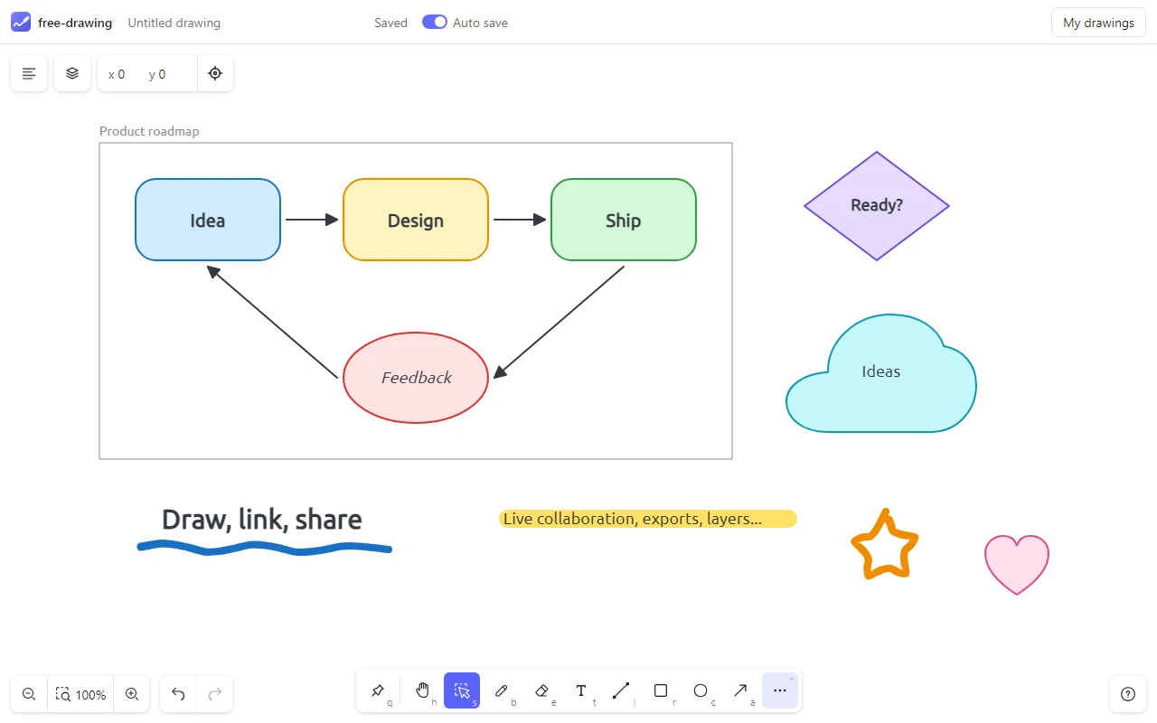
Task: Select the yellow Design box
Action: 416,220
